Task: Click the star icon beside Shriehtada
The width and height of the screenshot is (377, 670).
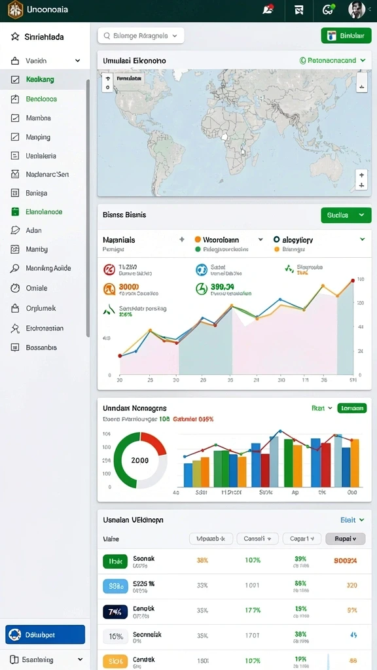Action: pyautogui.click(x=15, y=37)
